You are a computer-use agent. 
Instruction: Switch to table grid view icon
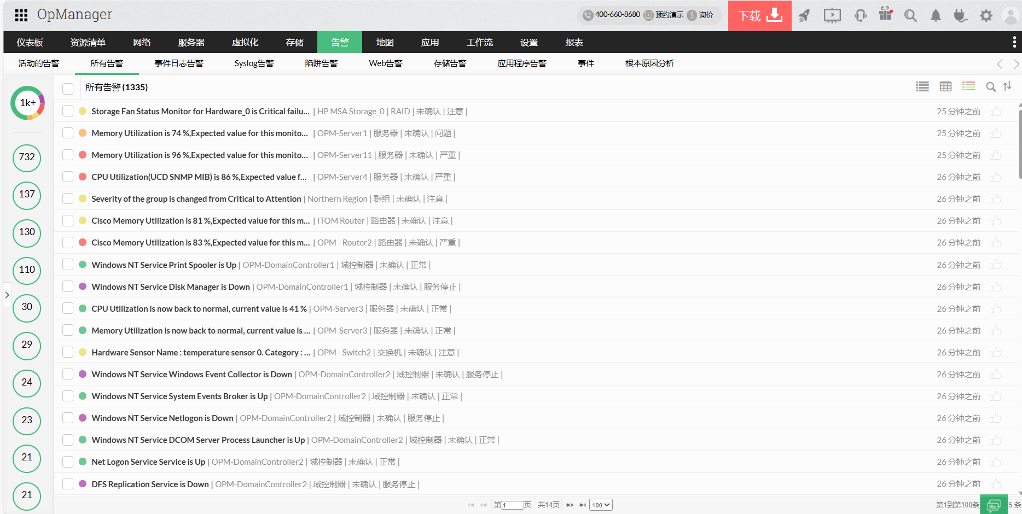(945, 86)
